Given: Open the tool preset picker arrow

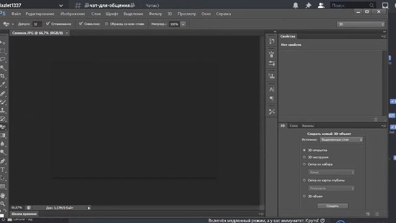Looking at the screenshot, I should click(x=13, y=24).
